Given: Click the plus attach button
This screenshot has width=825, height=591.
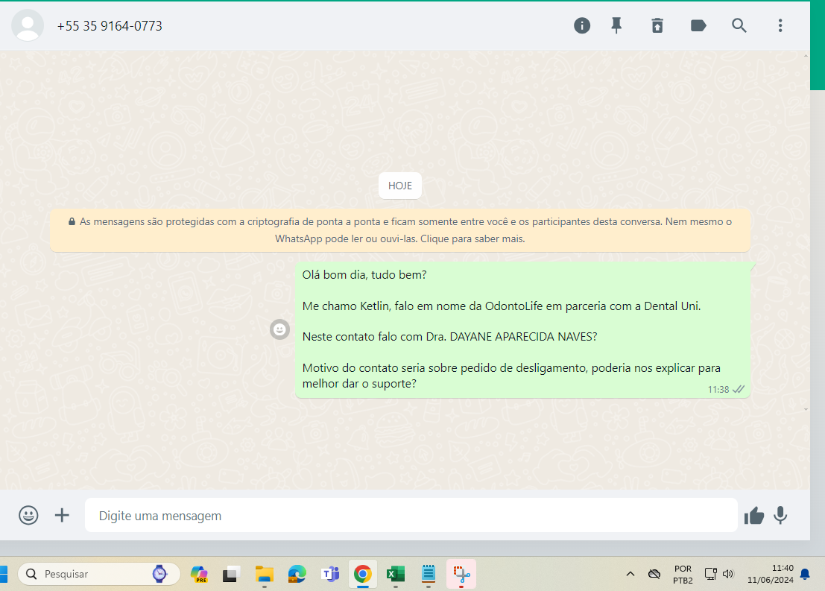Looking at the screenshot, I should coord(62,515).
